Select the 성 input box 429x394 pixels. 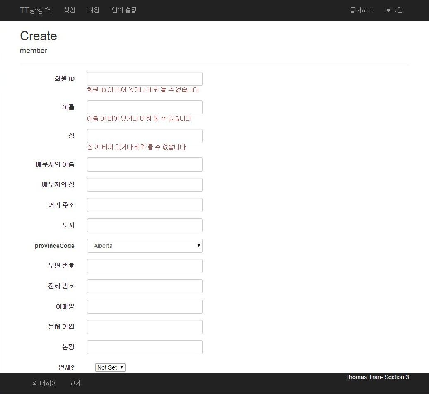coord(145,136)
